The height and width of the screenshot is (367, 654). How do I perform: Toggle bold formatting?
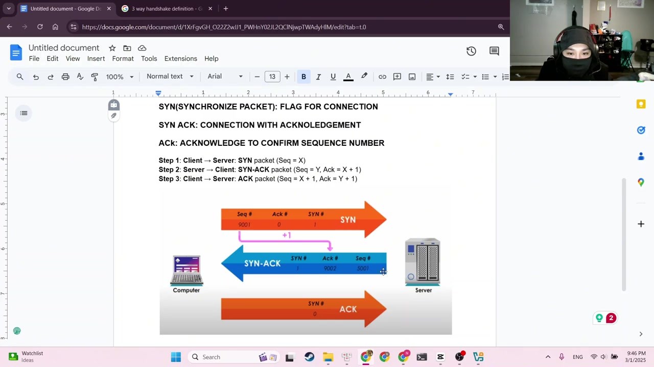point(303,77)
